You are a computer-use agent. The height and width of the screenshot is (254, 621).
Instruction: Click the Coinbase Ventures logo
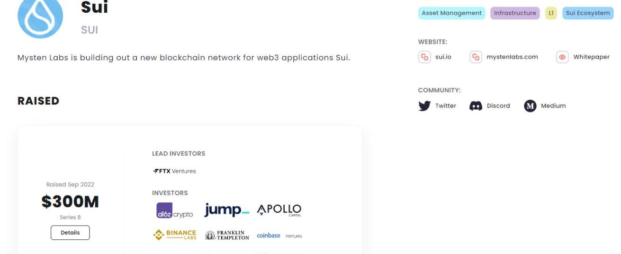(x=279, y=236)
